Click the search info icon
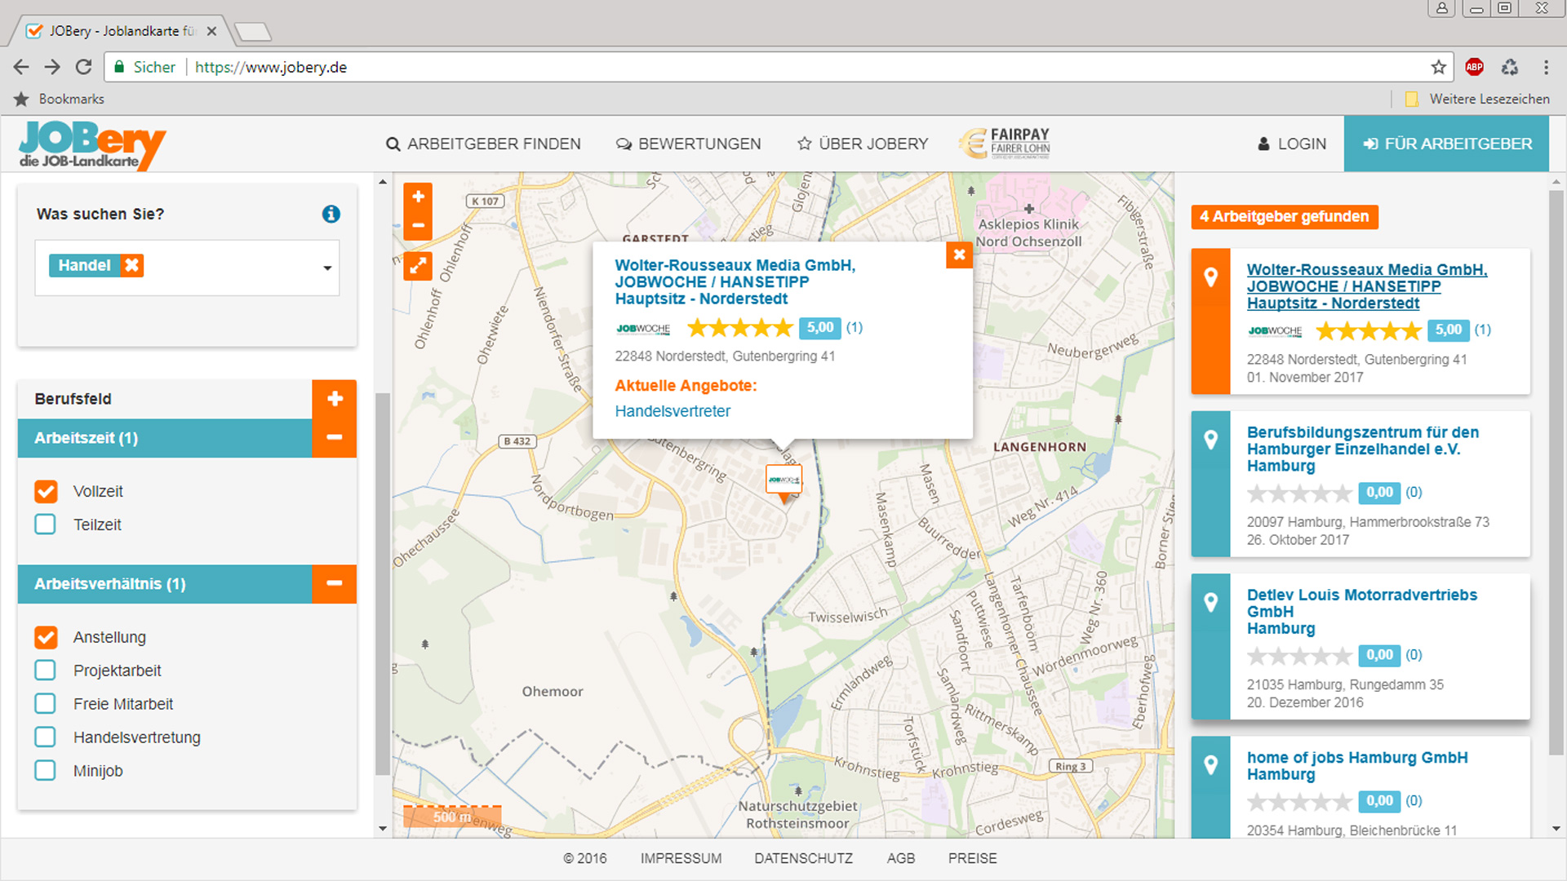Screen dimensions: 1567x881 pyautogui.click(x=331, y=214)
